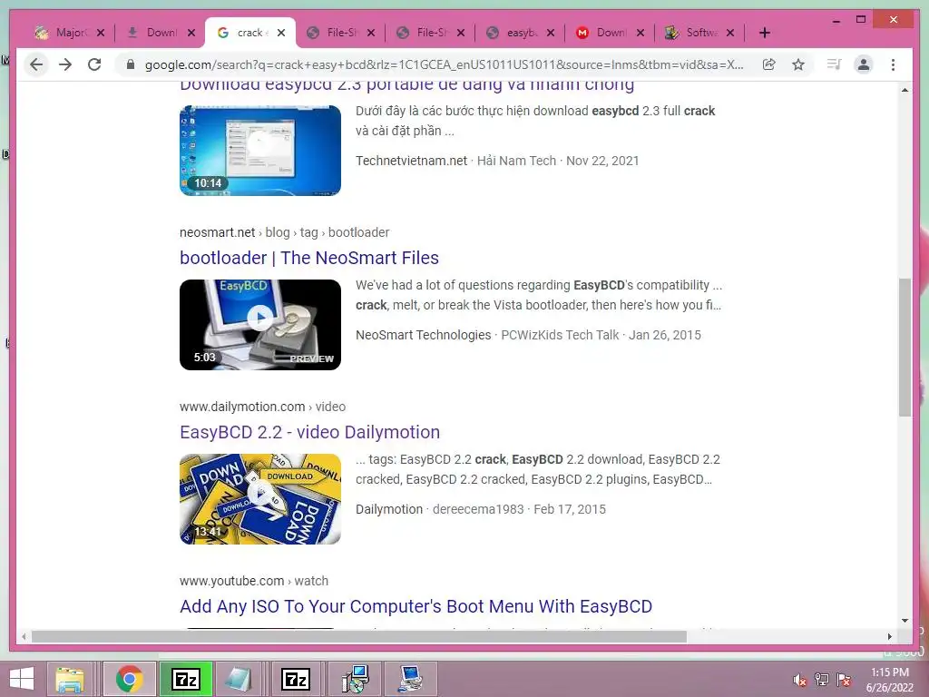Play the 10:14 Technetvietnam video thumbnail
Screen dimensions: 929x697
[260, 151]
